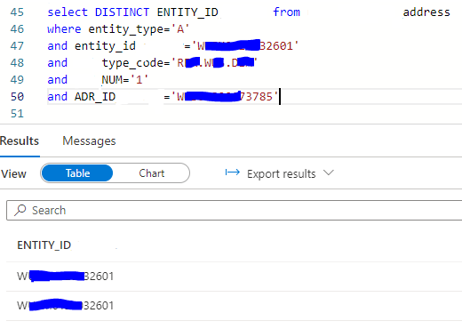The height and width of the screenshot is (329, 462).
Task: Expand the Export results chevron
Action: click(329, 173)
